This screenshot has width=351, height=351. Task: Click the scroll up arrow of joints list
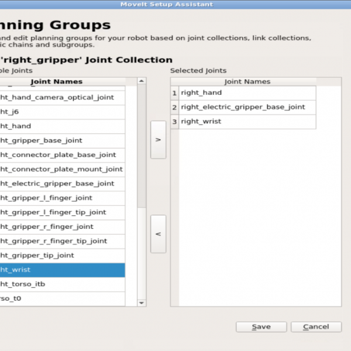142,81
